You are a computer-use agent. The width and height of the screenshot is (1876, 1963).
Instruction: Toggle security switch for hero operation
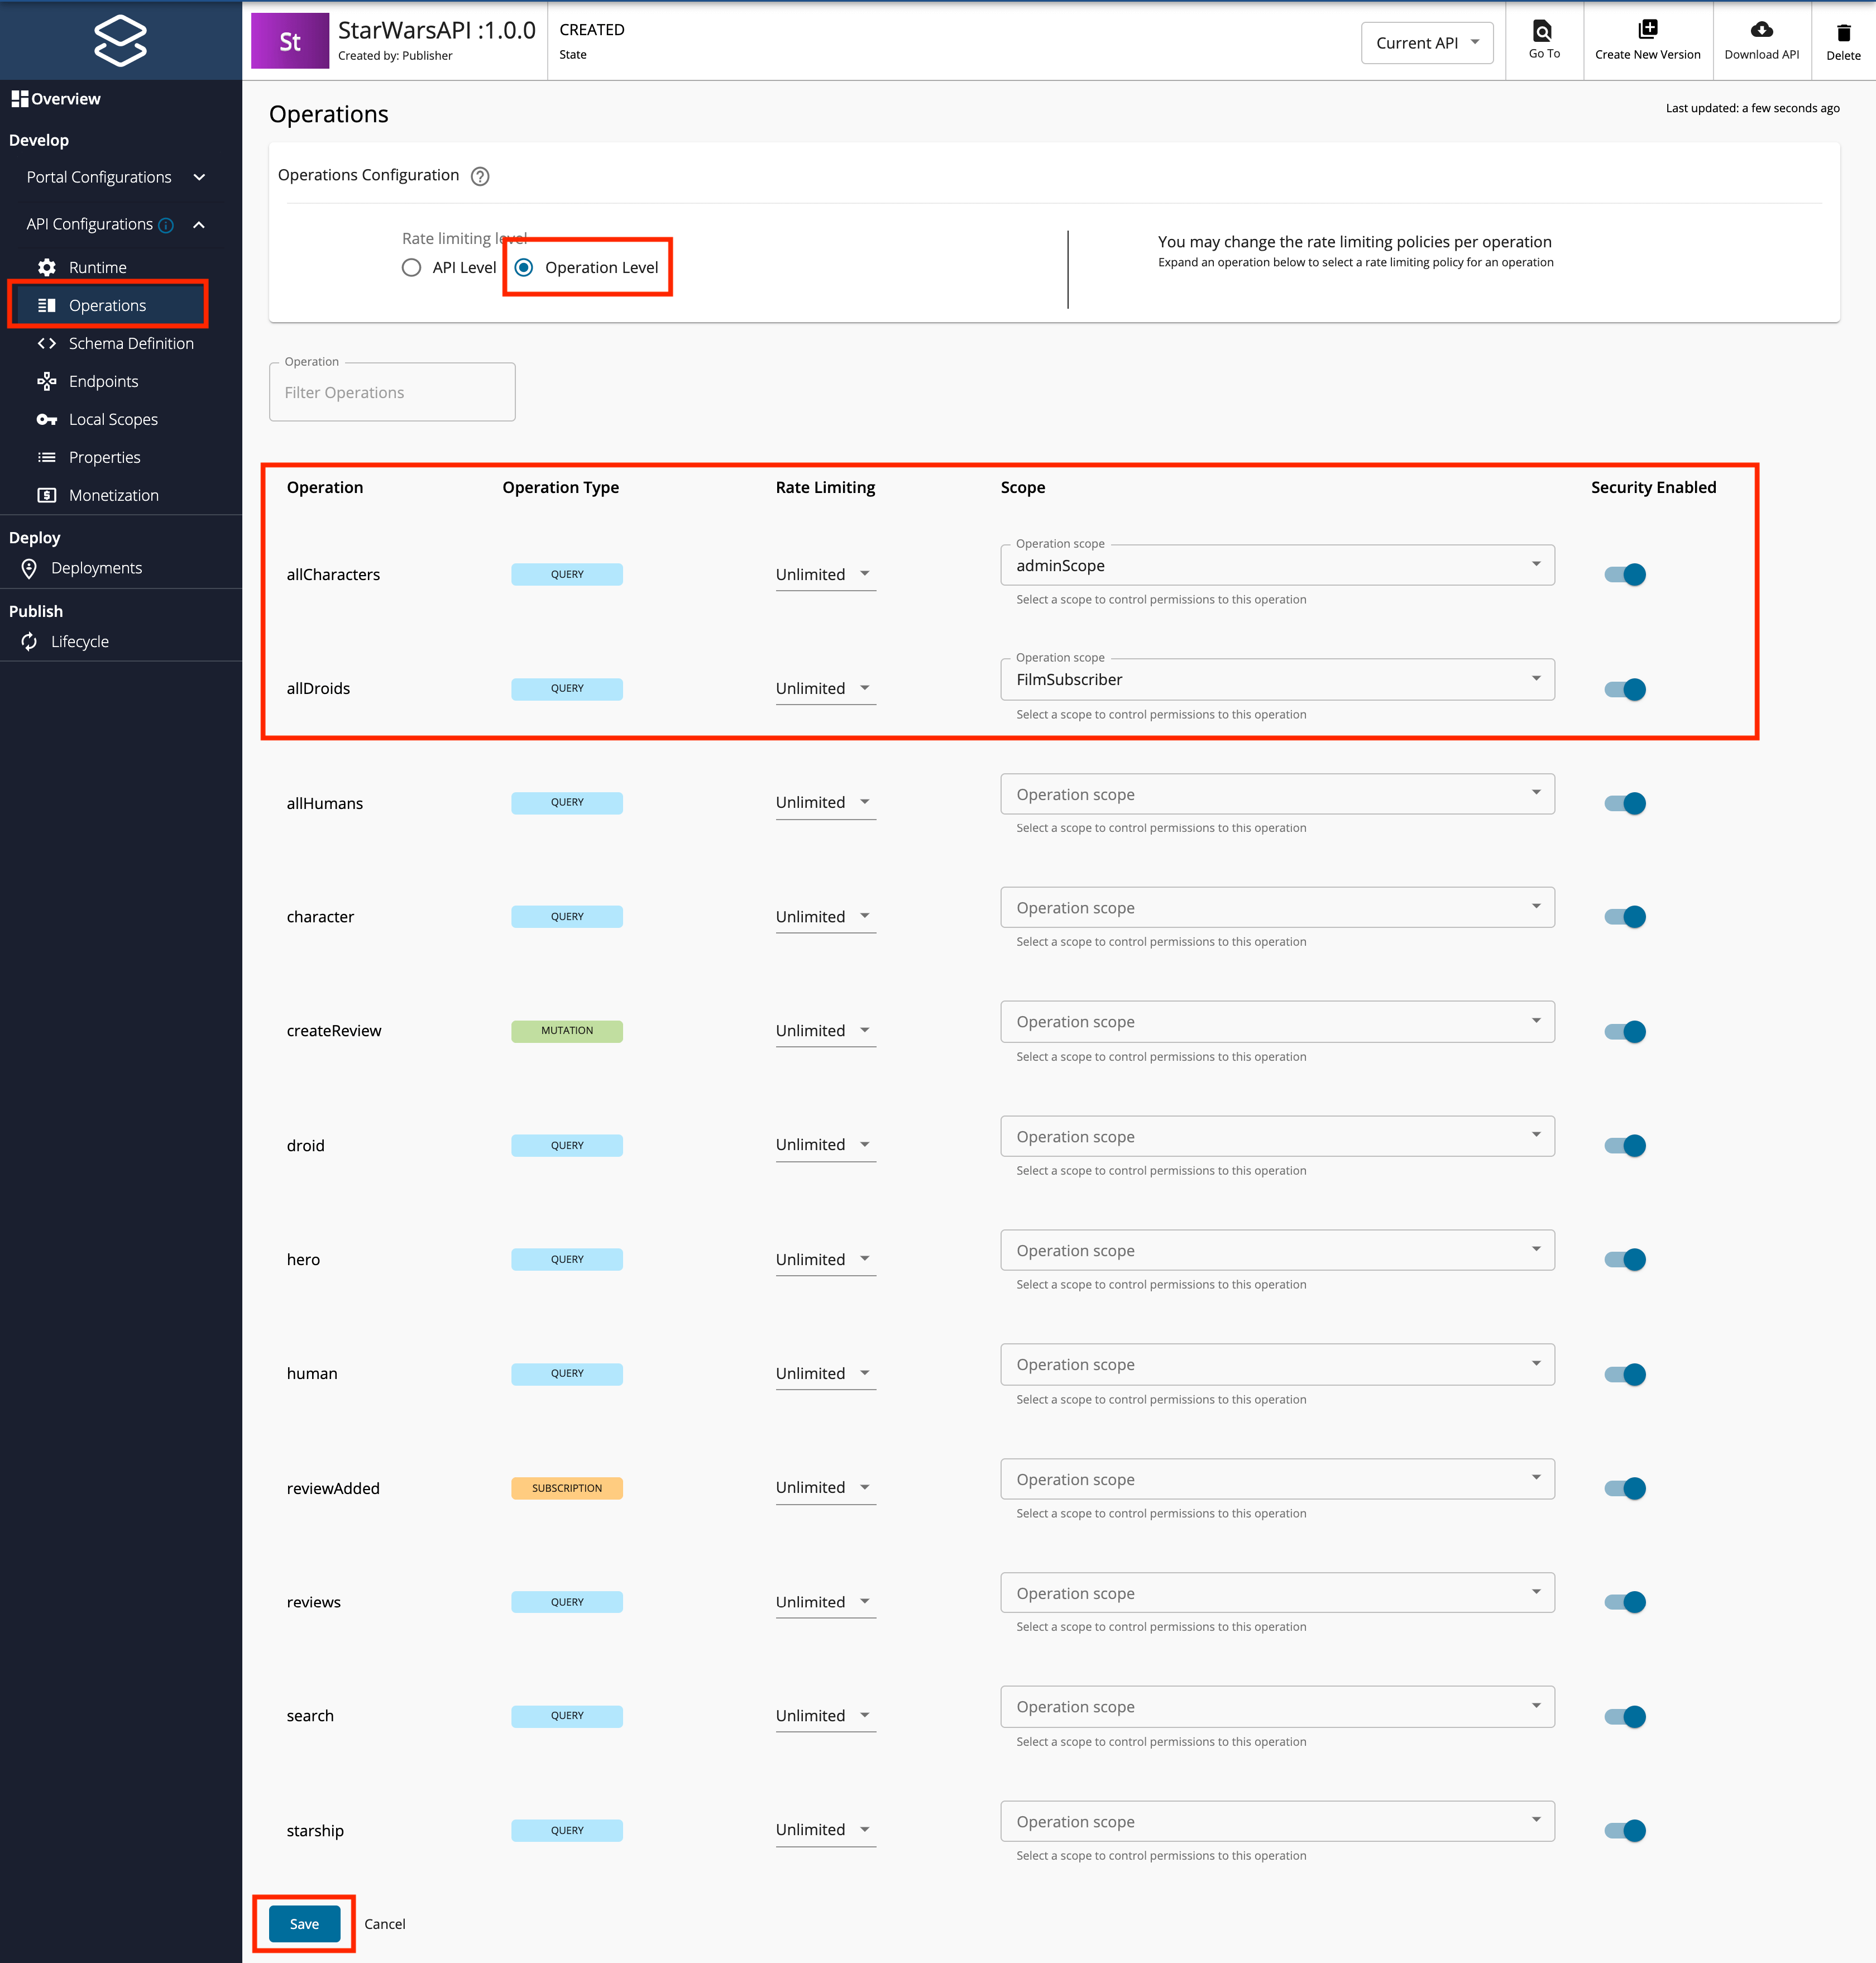click(x=1625, y=1259)
